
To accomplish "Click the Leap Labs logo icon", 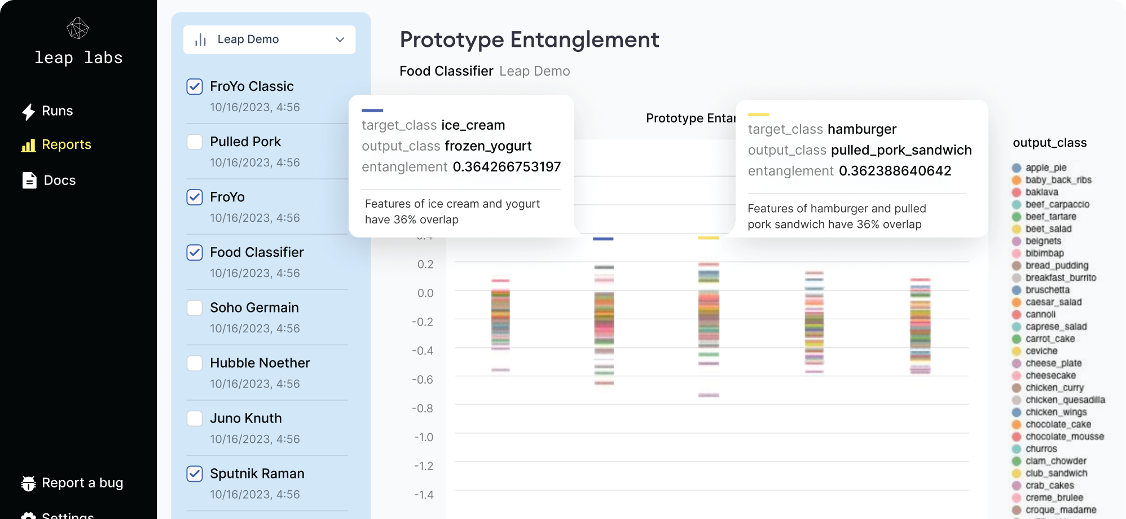I will [78, 28].
